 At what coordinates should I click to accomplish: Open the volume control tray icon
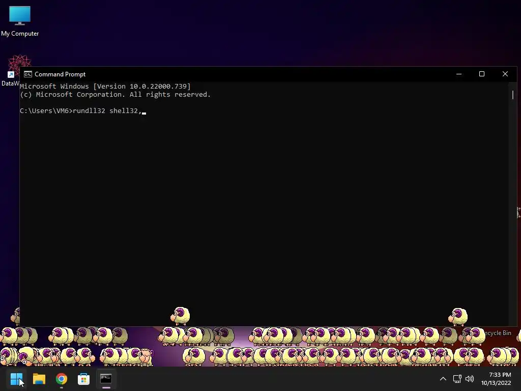(x=470, y=379)
